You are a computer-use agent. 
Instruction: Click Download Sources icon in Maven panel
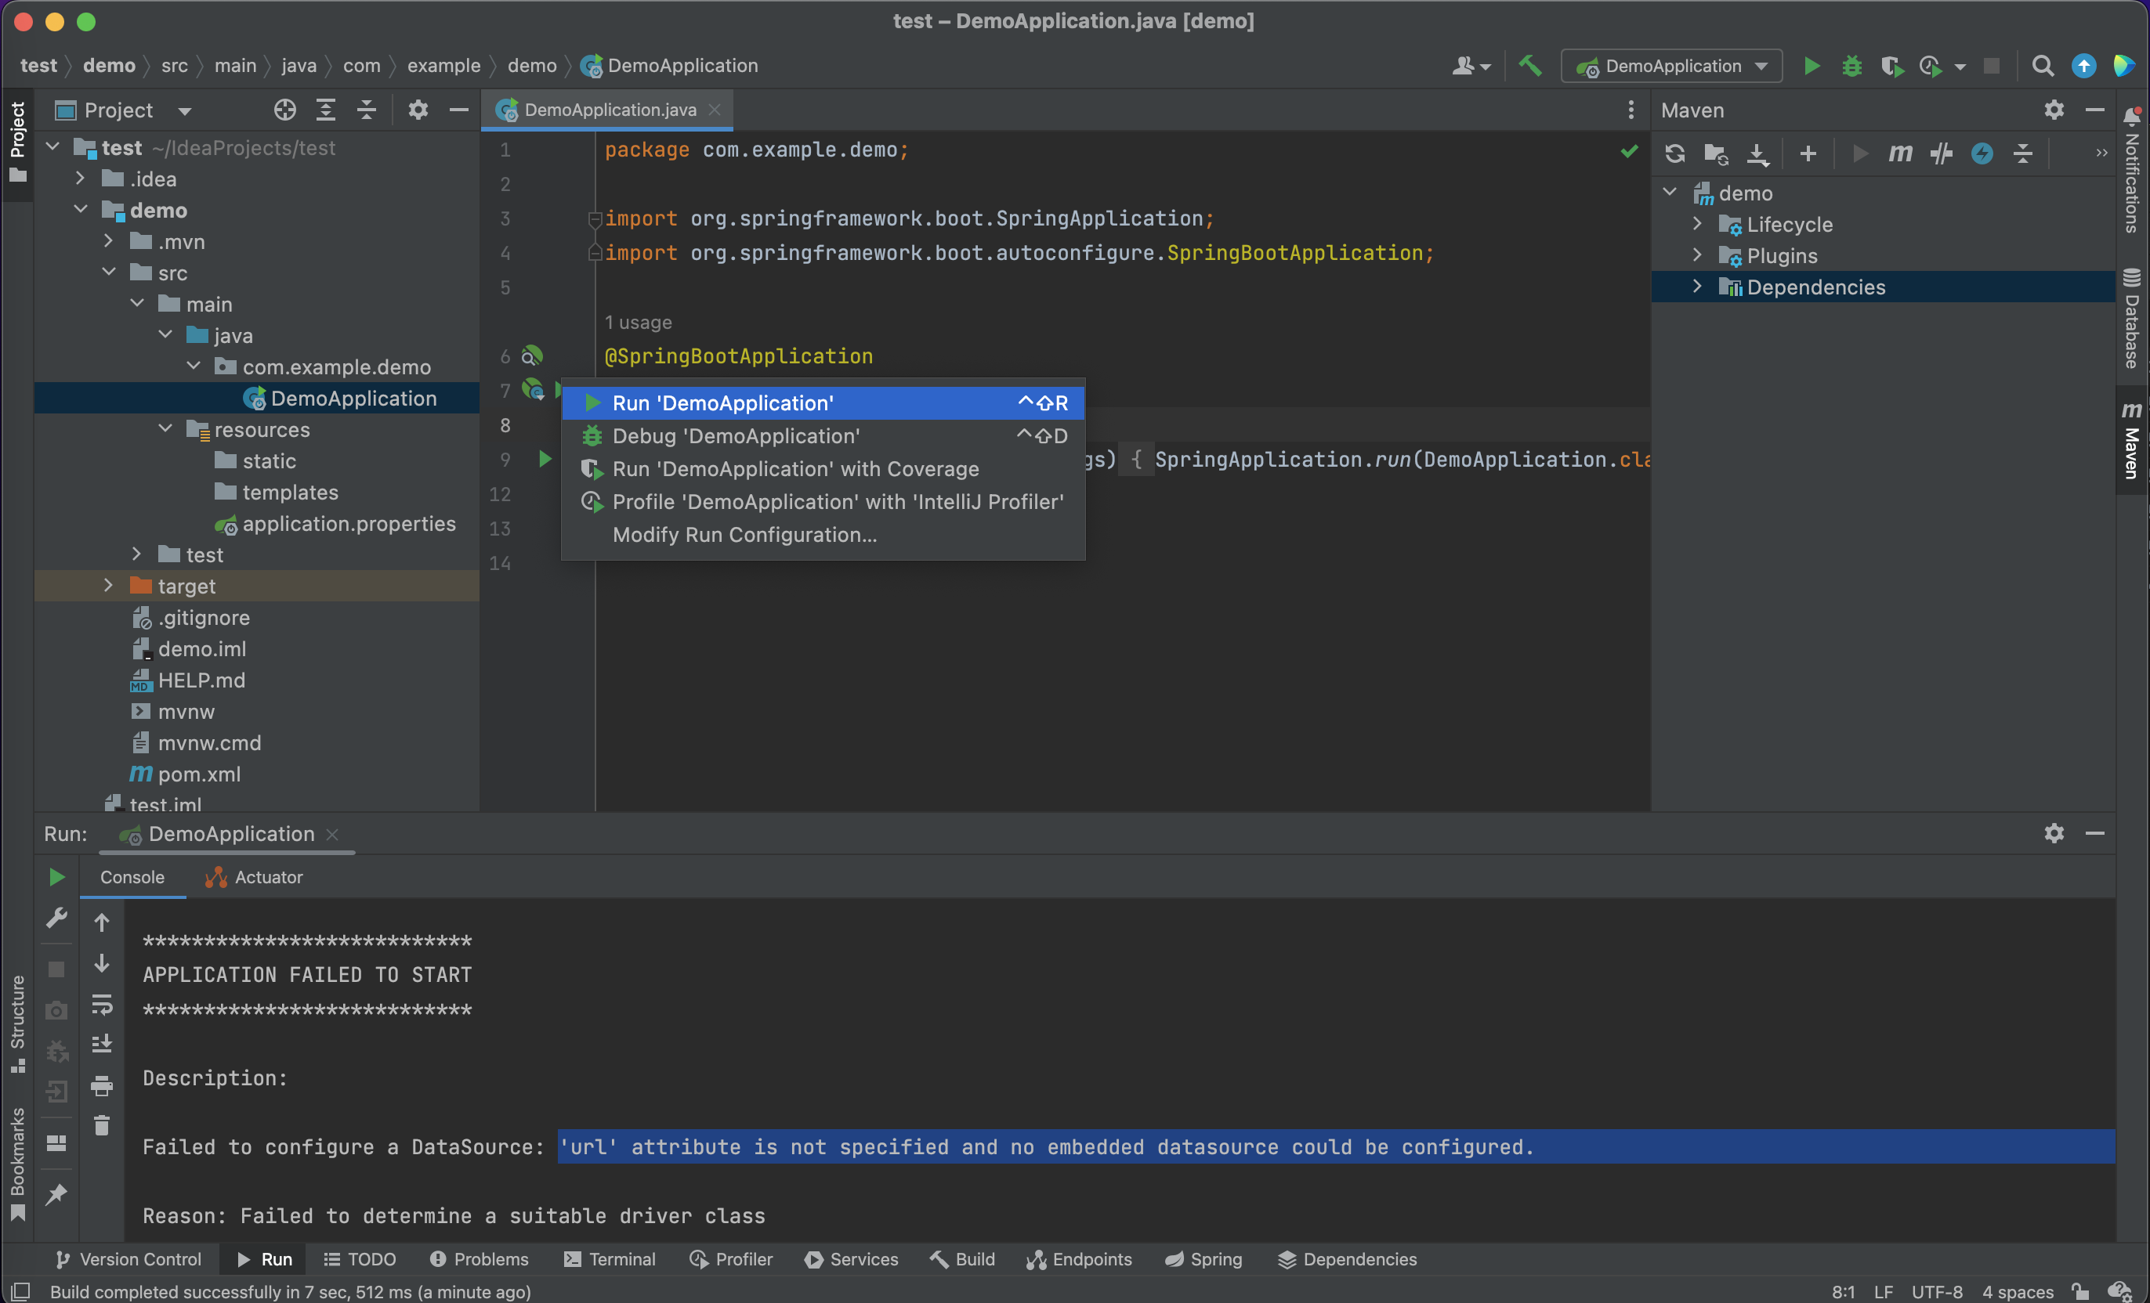(1757, 154)
